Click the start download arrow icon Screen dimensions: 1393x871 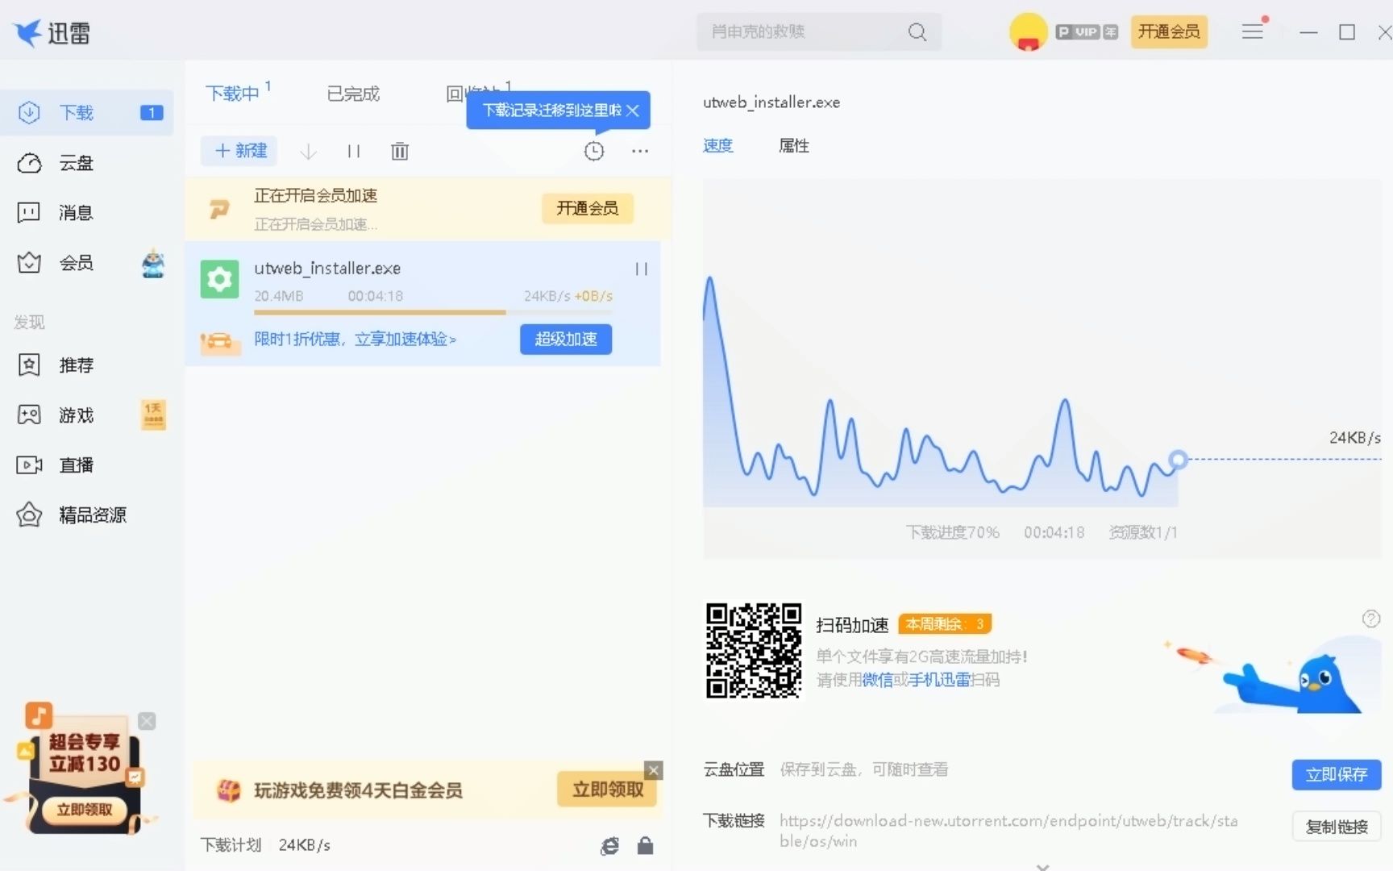point(308,151)
